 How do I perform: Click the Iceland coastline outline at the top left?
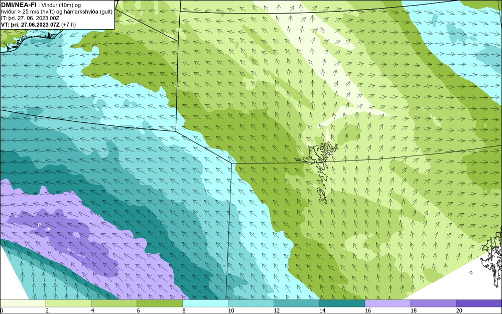point(31,40)
